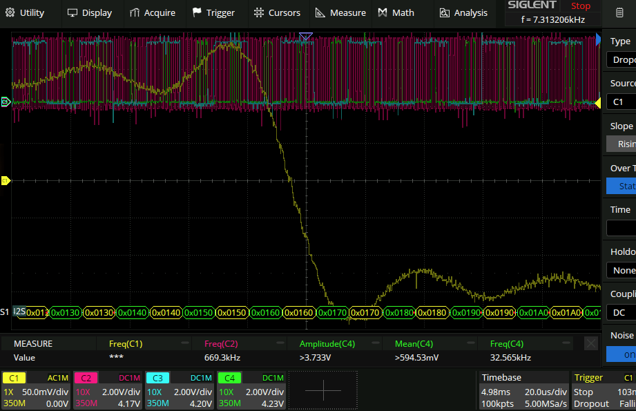Toggle the Over Time Type State button
The width and height of the screenshot is (636, 411).
click(621, 186)
